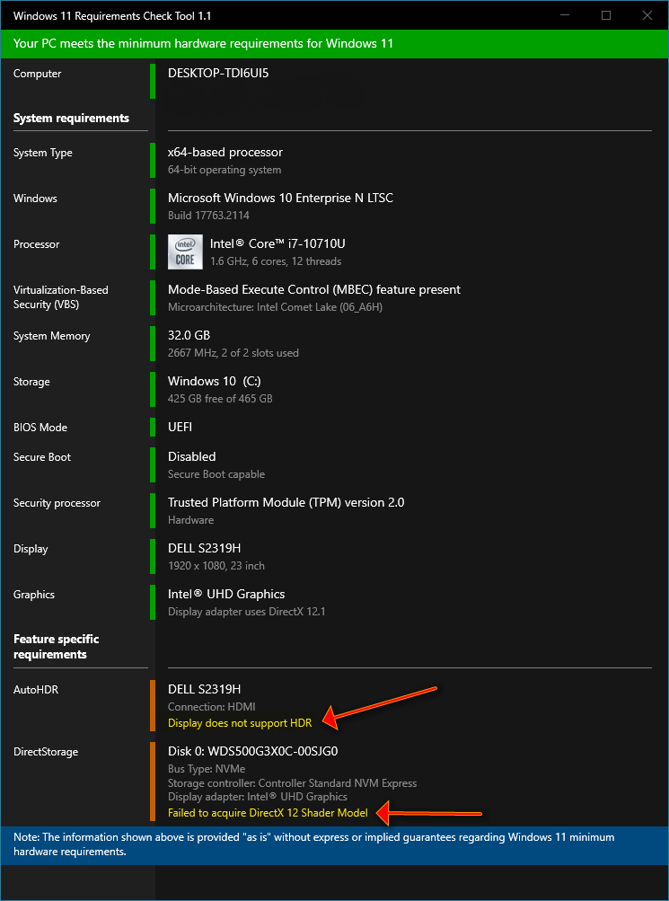This screenshot has width=669, height=901.
Task: Click the Intel Comet Lake microarchitecture line
Action: click(x=275, y=307)
